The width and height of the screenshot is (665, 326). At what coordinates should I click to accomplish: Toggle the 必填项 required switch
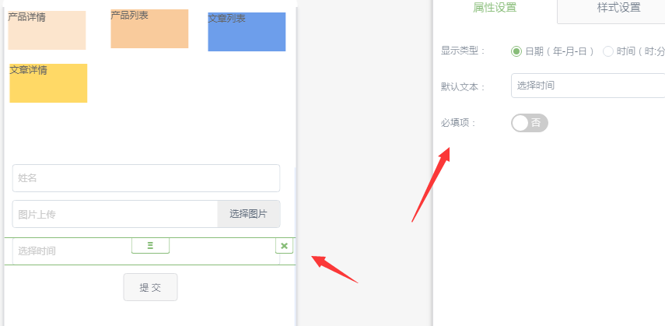(530, 123)
